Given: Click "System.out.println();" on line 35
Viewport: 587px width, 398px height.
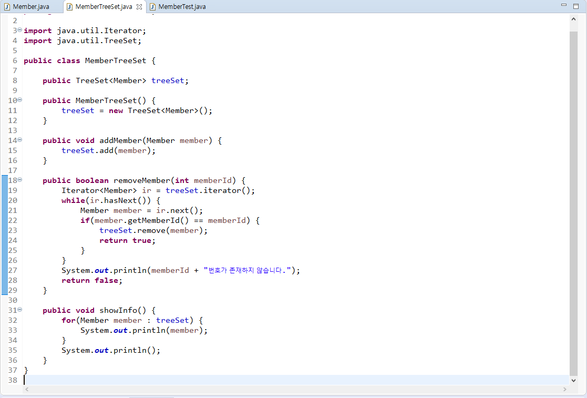Looking at the screenshot, I should 111,351.
